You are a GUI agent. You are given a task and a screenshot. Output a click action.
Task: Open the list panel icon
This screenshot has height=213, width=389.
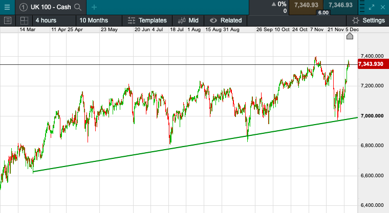click(x=8, y=20)
